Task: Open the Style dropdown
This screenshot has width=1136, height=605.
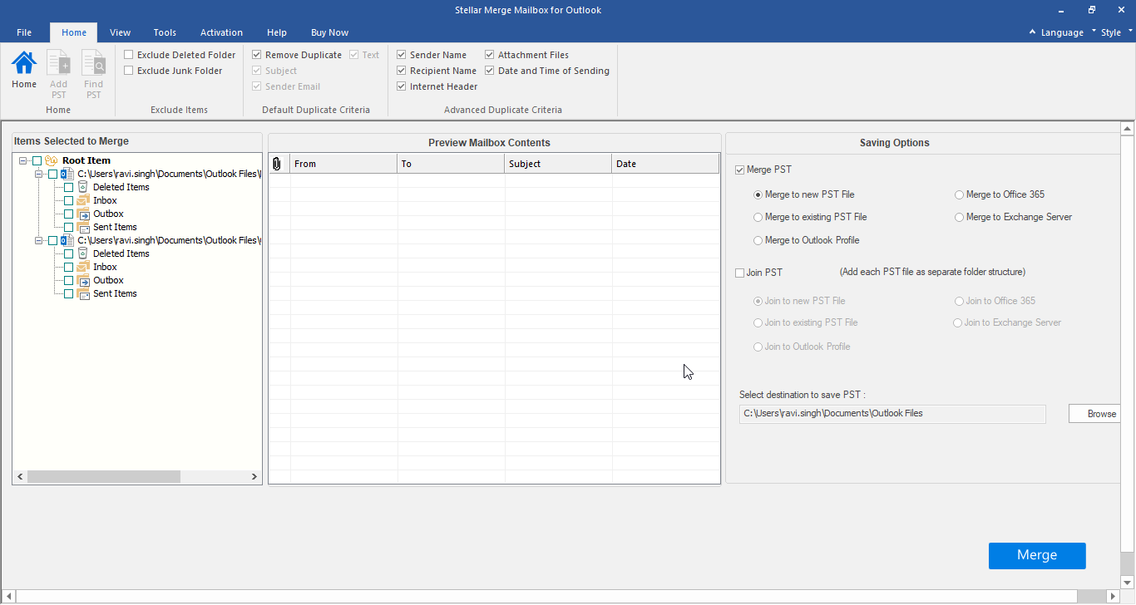Action: point(1110,32)
